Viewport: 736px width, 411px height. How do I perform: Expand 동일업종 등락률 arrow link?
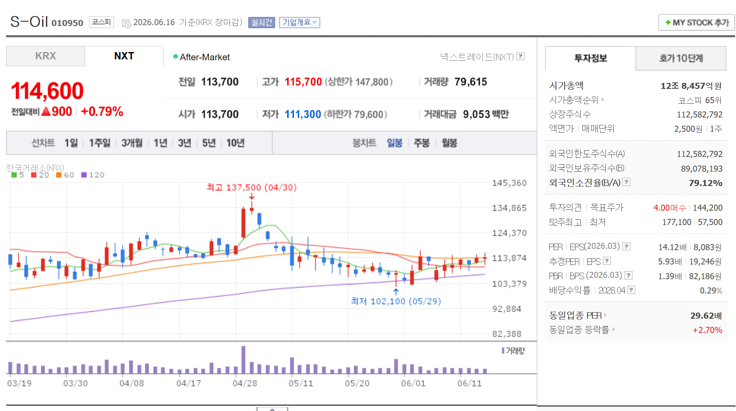coord(614,329)
